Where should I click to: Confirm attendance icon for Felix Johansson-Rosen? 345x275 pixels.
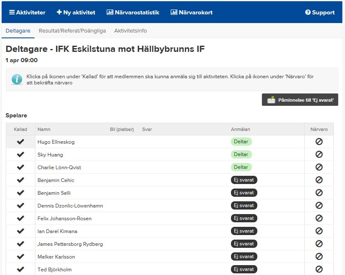point(319,218)
